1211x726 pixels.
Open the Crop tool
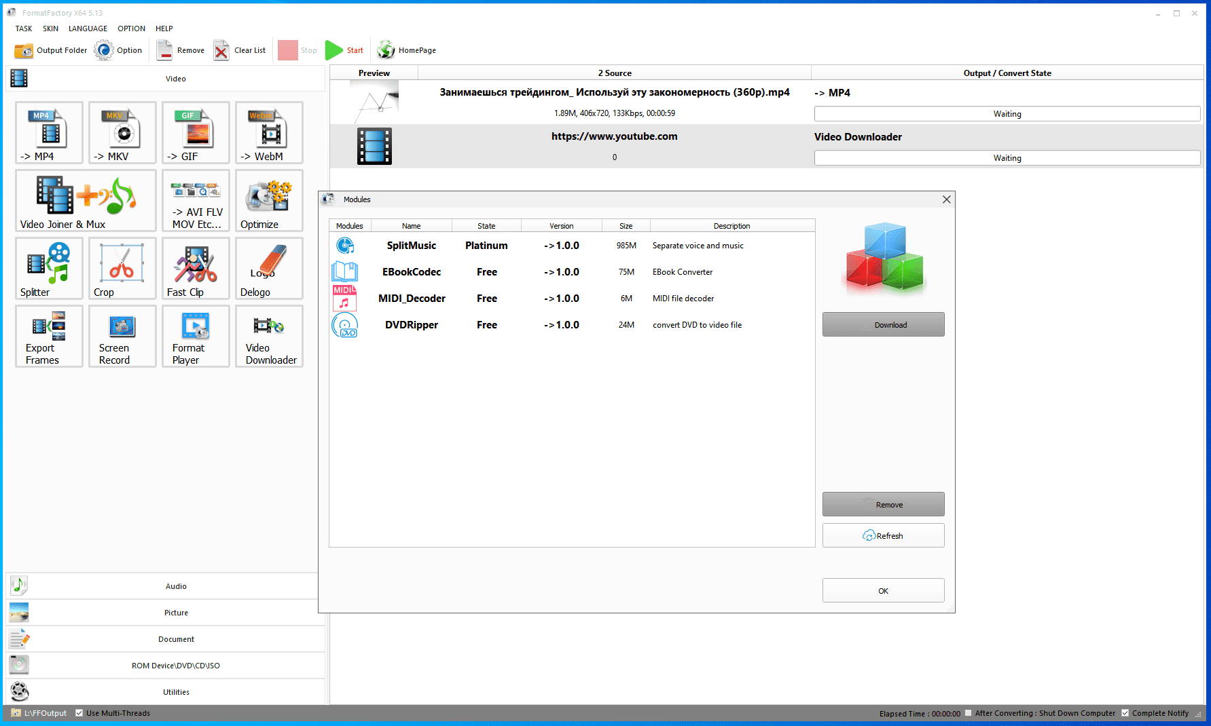[x=122, y=268]
